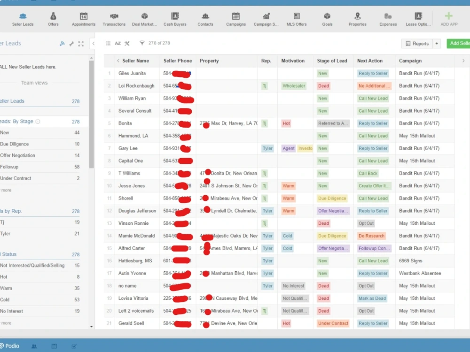Open the filter funnel icon
This screenshot has width=470, height=352.
142,43
